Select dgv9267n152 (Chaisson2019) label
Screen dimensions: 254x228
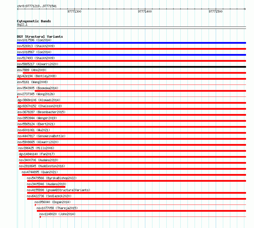pos(40,106)
